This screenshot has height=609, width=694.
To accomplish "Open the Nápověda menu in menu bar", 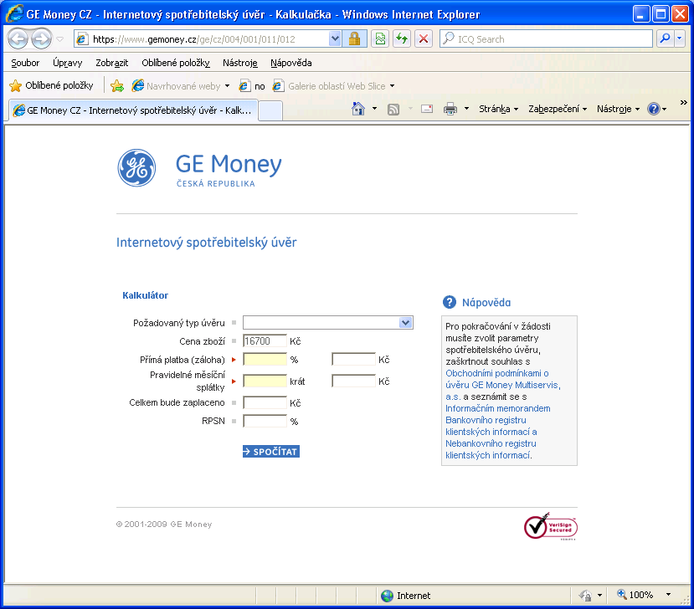I will coord(291,63).
